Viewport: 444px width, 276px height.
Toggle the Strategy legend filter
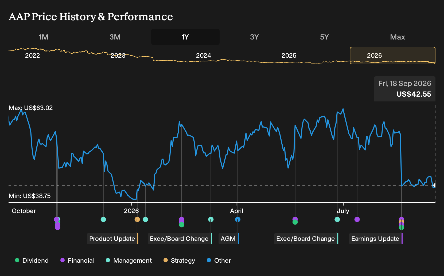point(179,261)
